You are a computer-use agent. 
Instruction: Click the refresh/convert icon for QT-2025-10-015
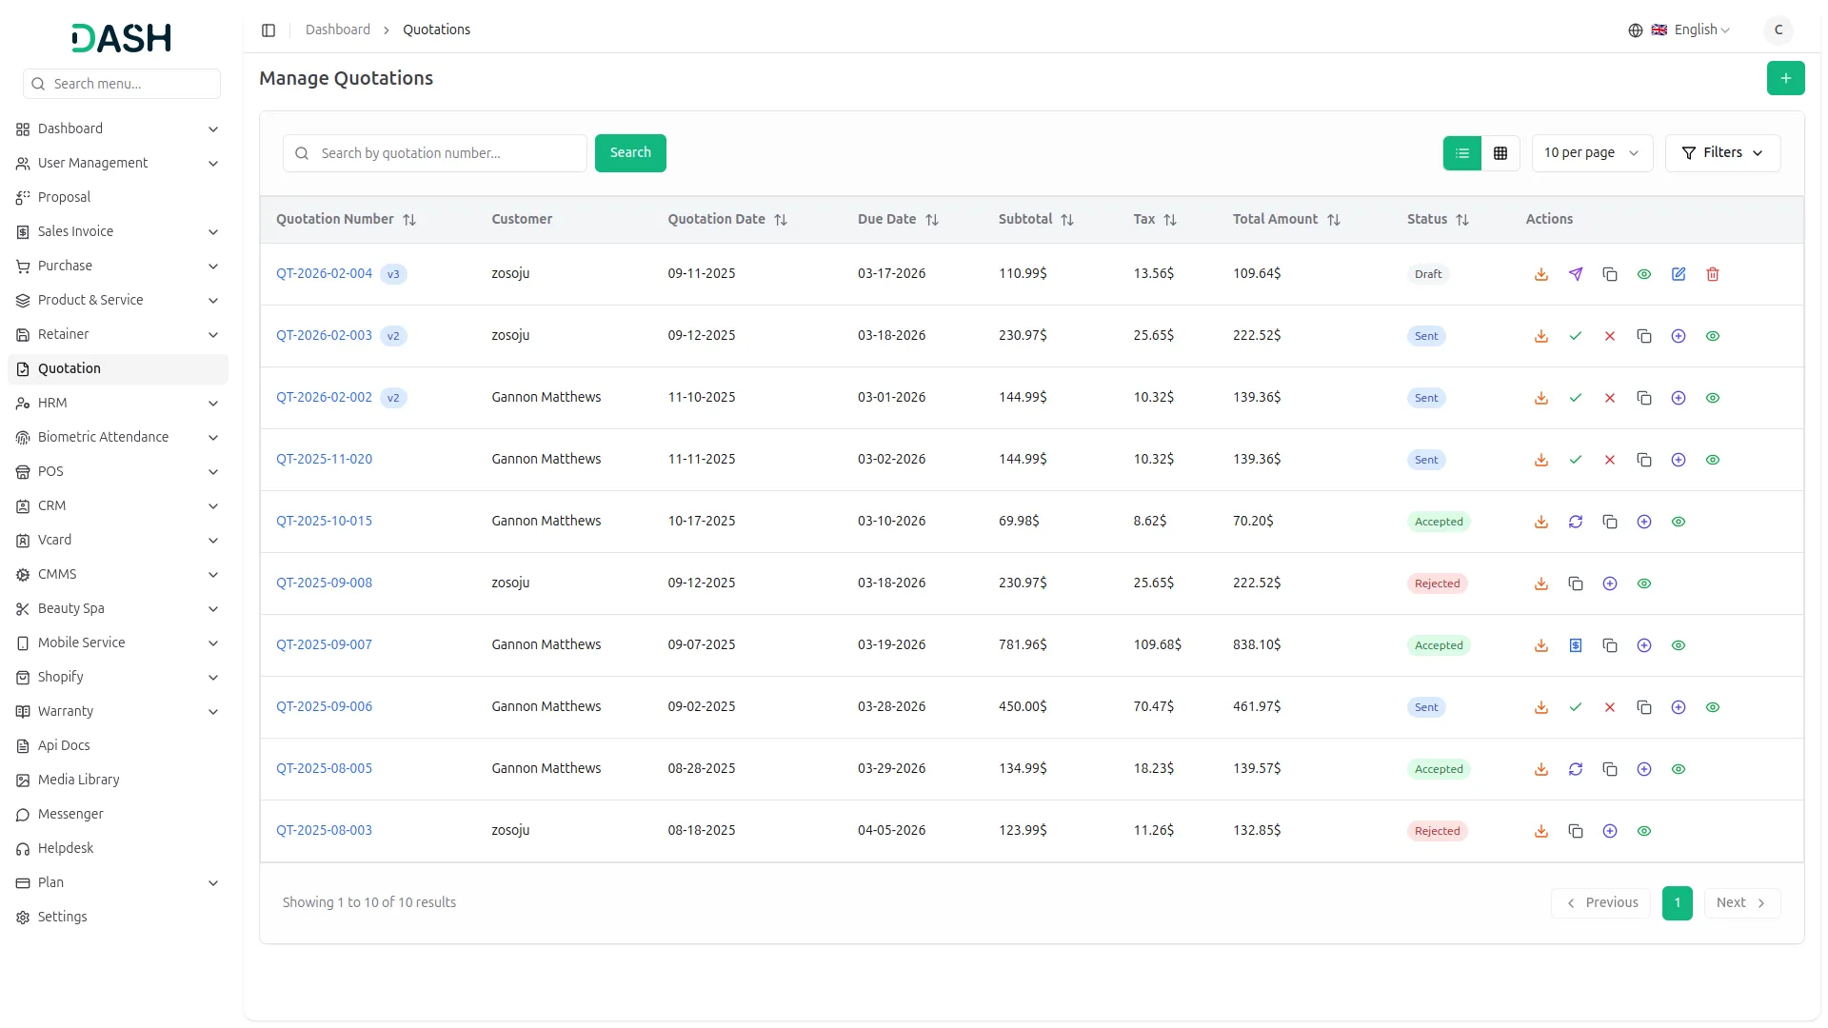point(1575,522)
